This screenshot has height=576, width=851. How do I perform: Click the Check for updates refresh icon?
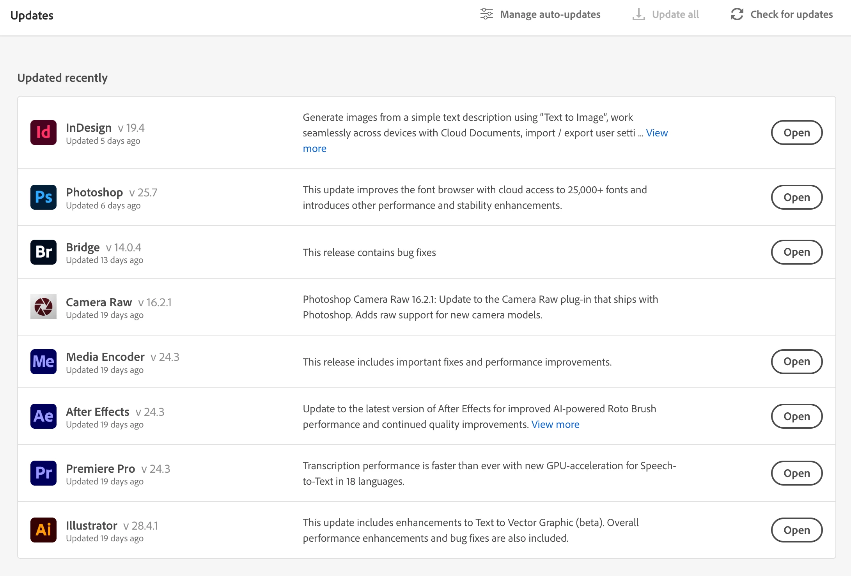737,14
